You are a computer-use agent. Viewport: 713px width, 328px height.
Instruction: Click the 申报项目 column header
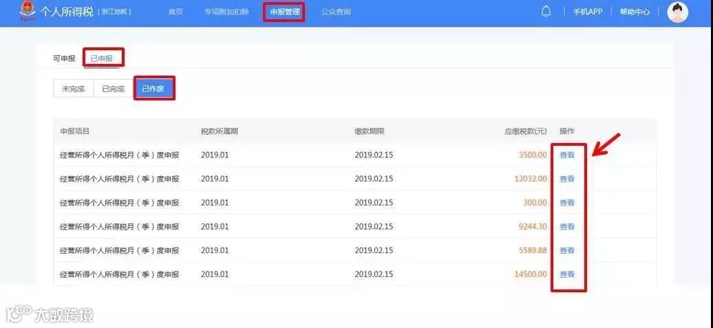coord(75,131)
